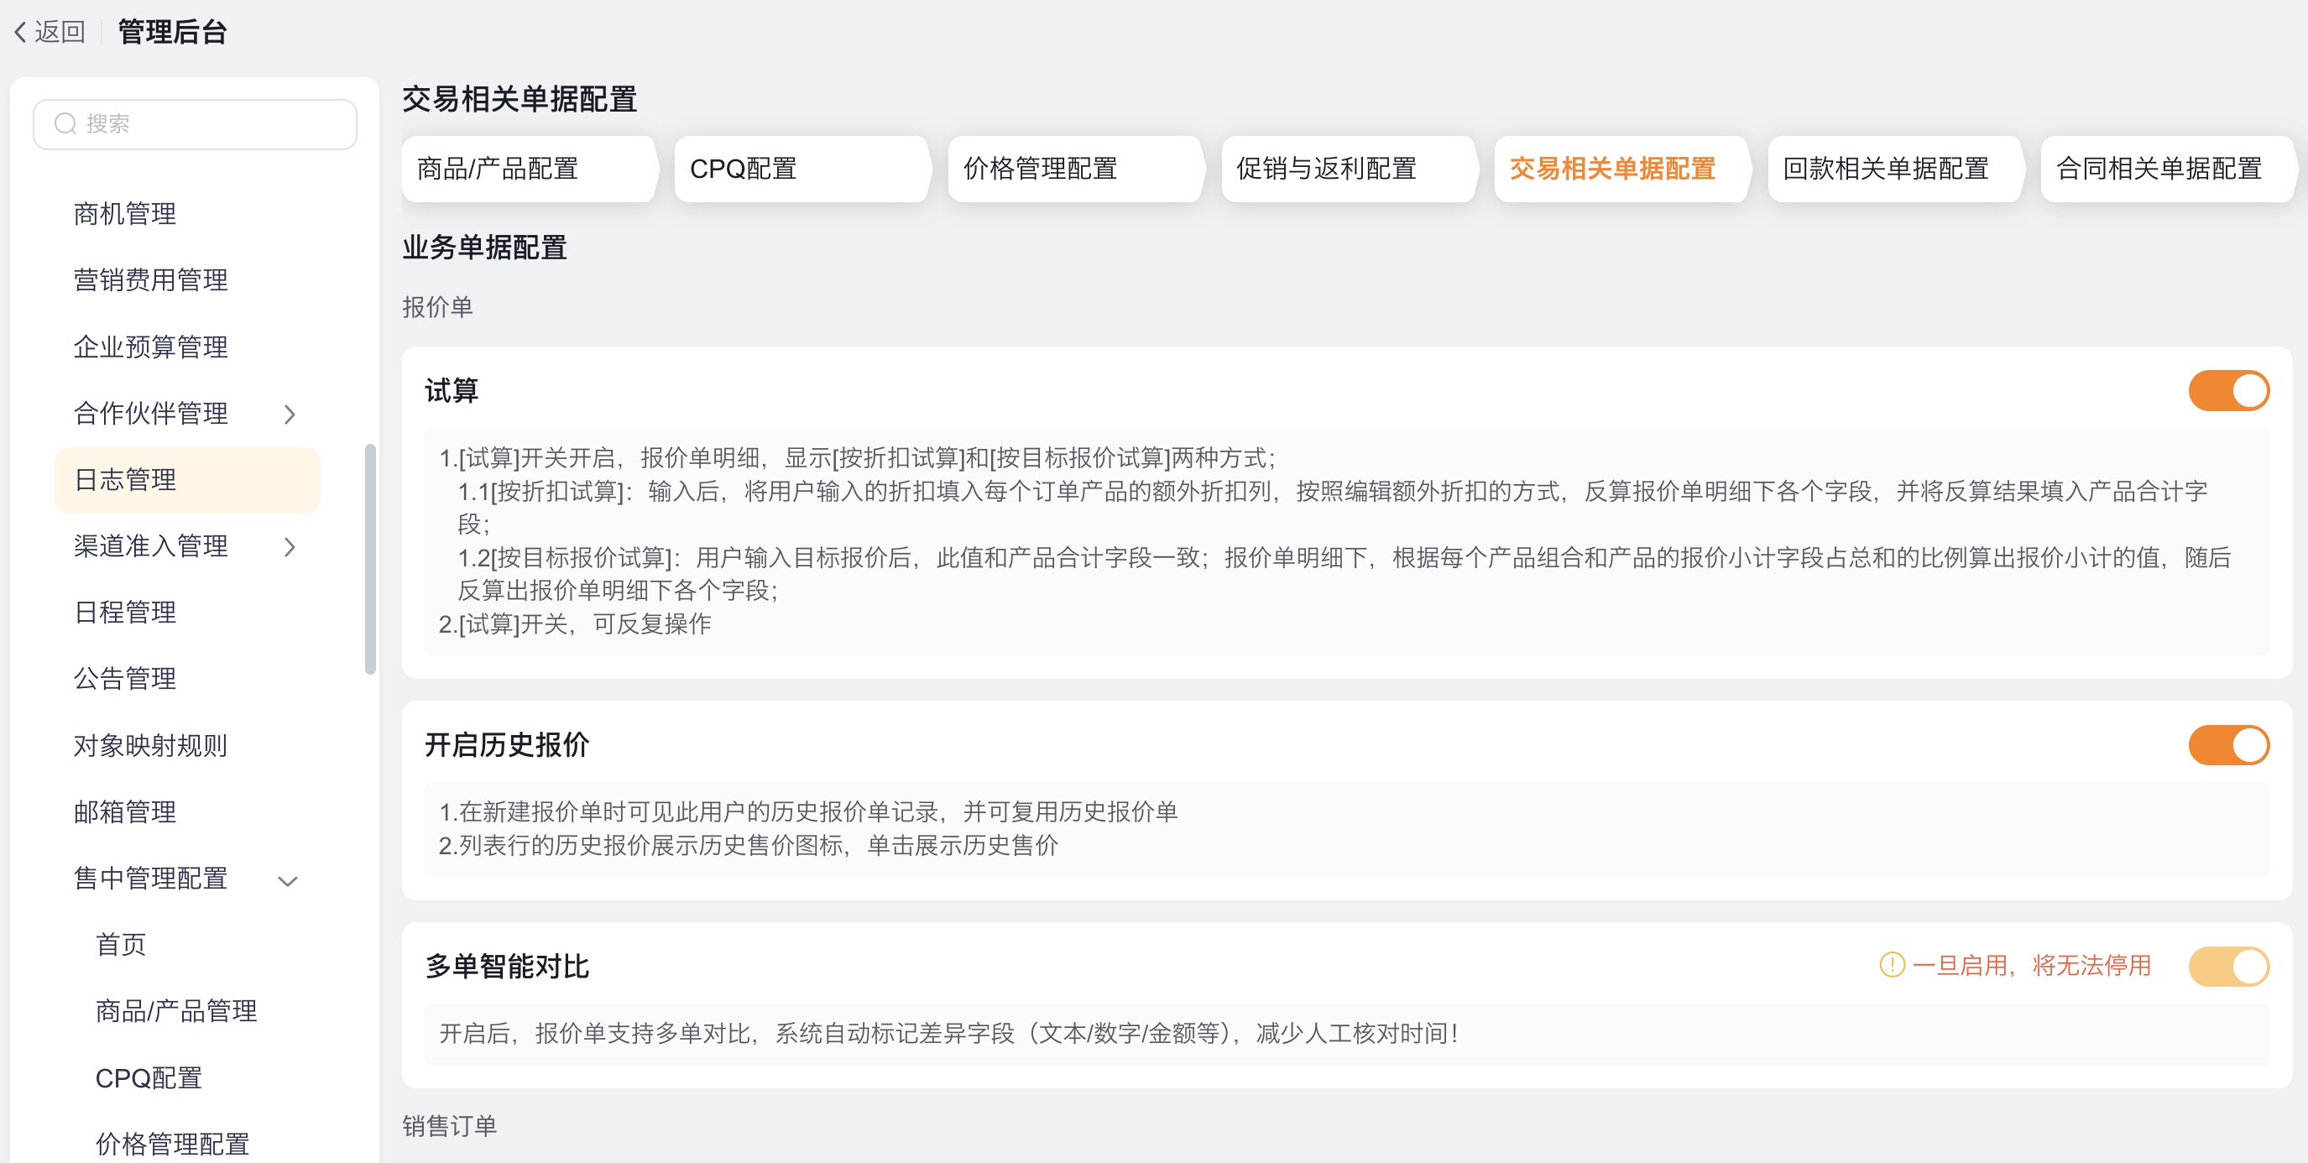Expand 合作伙伴管理 submenu arrow
2308x1163 pixels.
[x=289, y=414]
